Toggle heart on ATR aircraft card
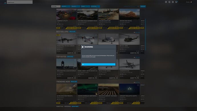This screenshot has height=111, width=197. coord(96,35)
